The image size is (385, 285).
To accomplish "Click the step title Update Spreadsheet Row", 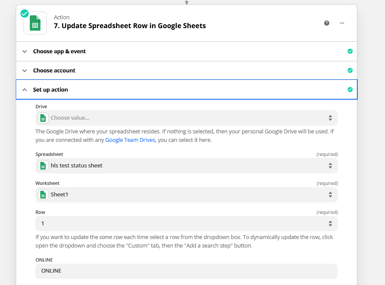I will pos(130,26).
